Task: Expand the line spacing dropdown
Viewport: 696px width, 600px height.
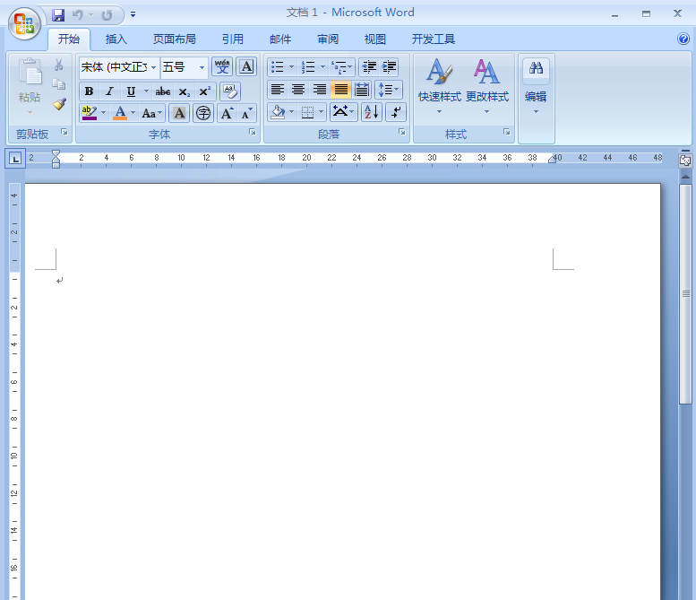Action: [397, 90]
